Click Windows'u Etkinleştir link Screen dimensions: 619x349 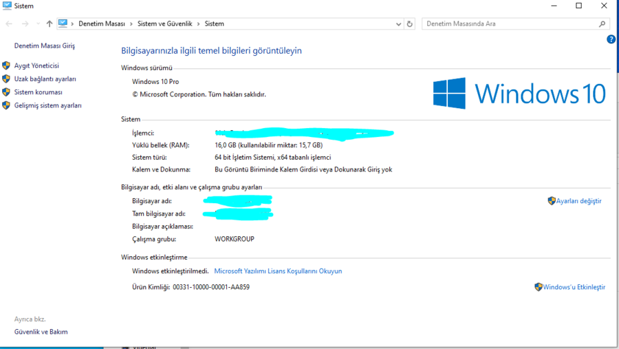point(574,287)
